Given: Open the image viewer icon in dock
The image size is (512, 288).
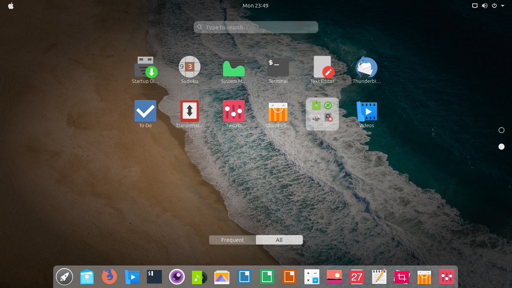Looking at the screenshot, I should click(222, 277).
